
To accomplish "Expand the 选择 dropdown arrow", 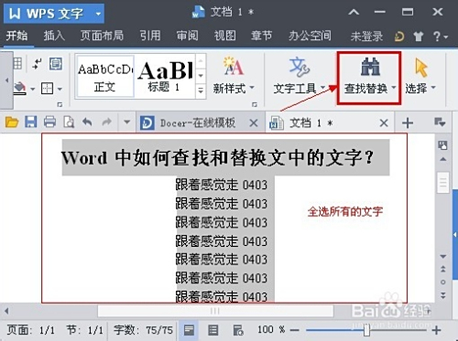I will tap(433, 88).
